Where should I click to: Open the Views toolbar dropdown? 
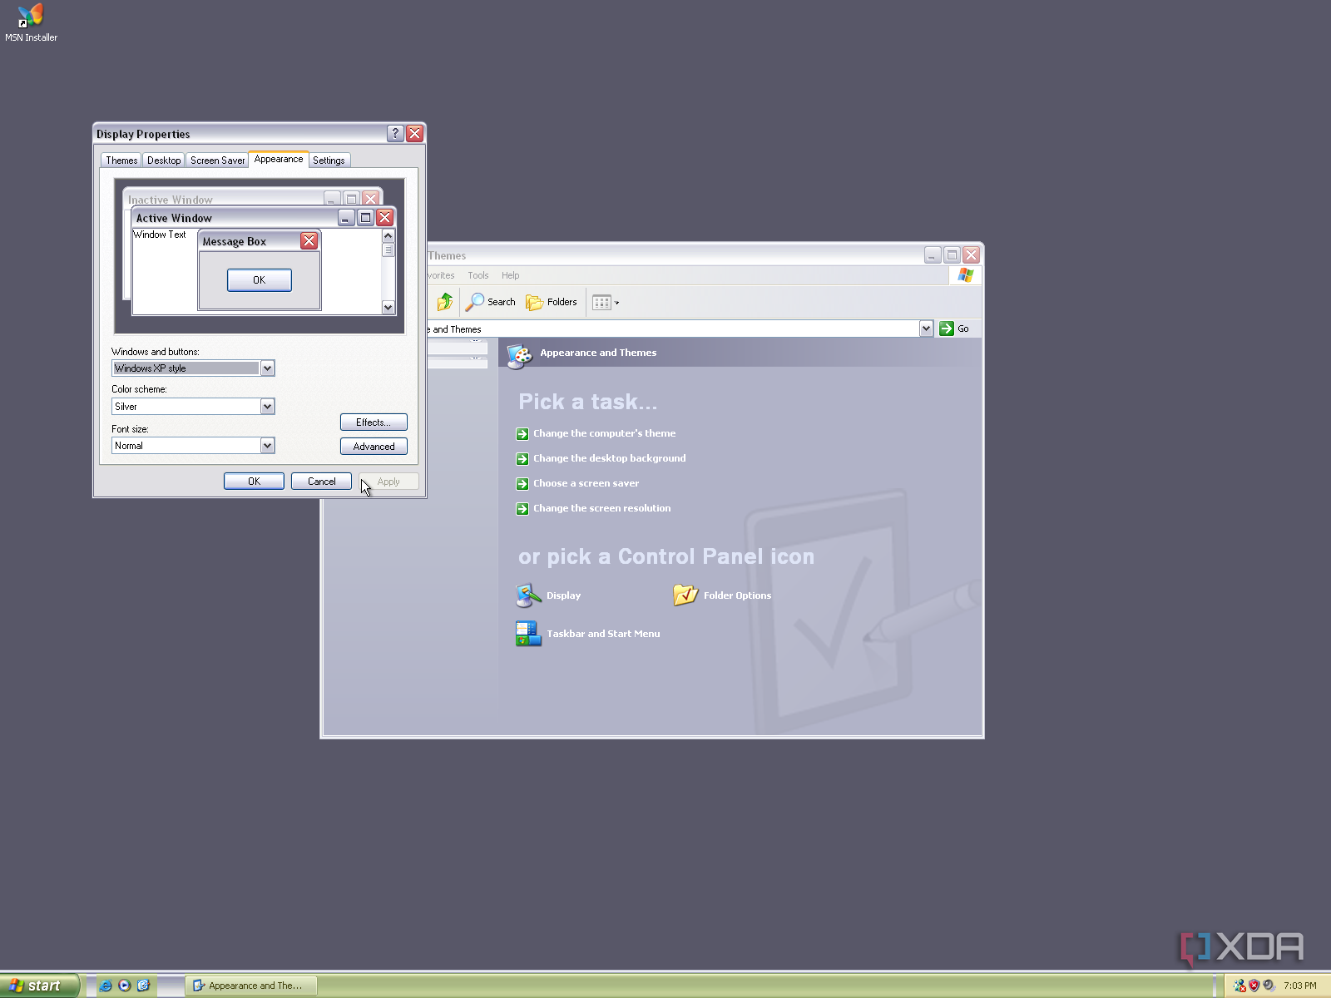point(606,303)
